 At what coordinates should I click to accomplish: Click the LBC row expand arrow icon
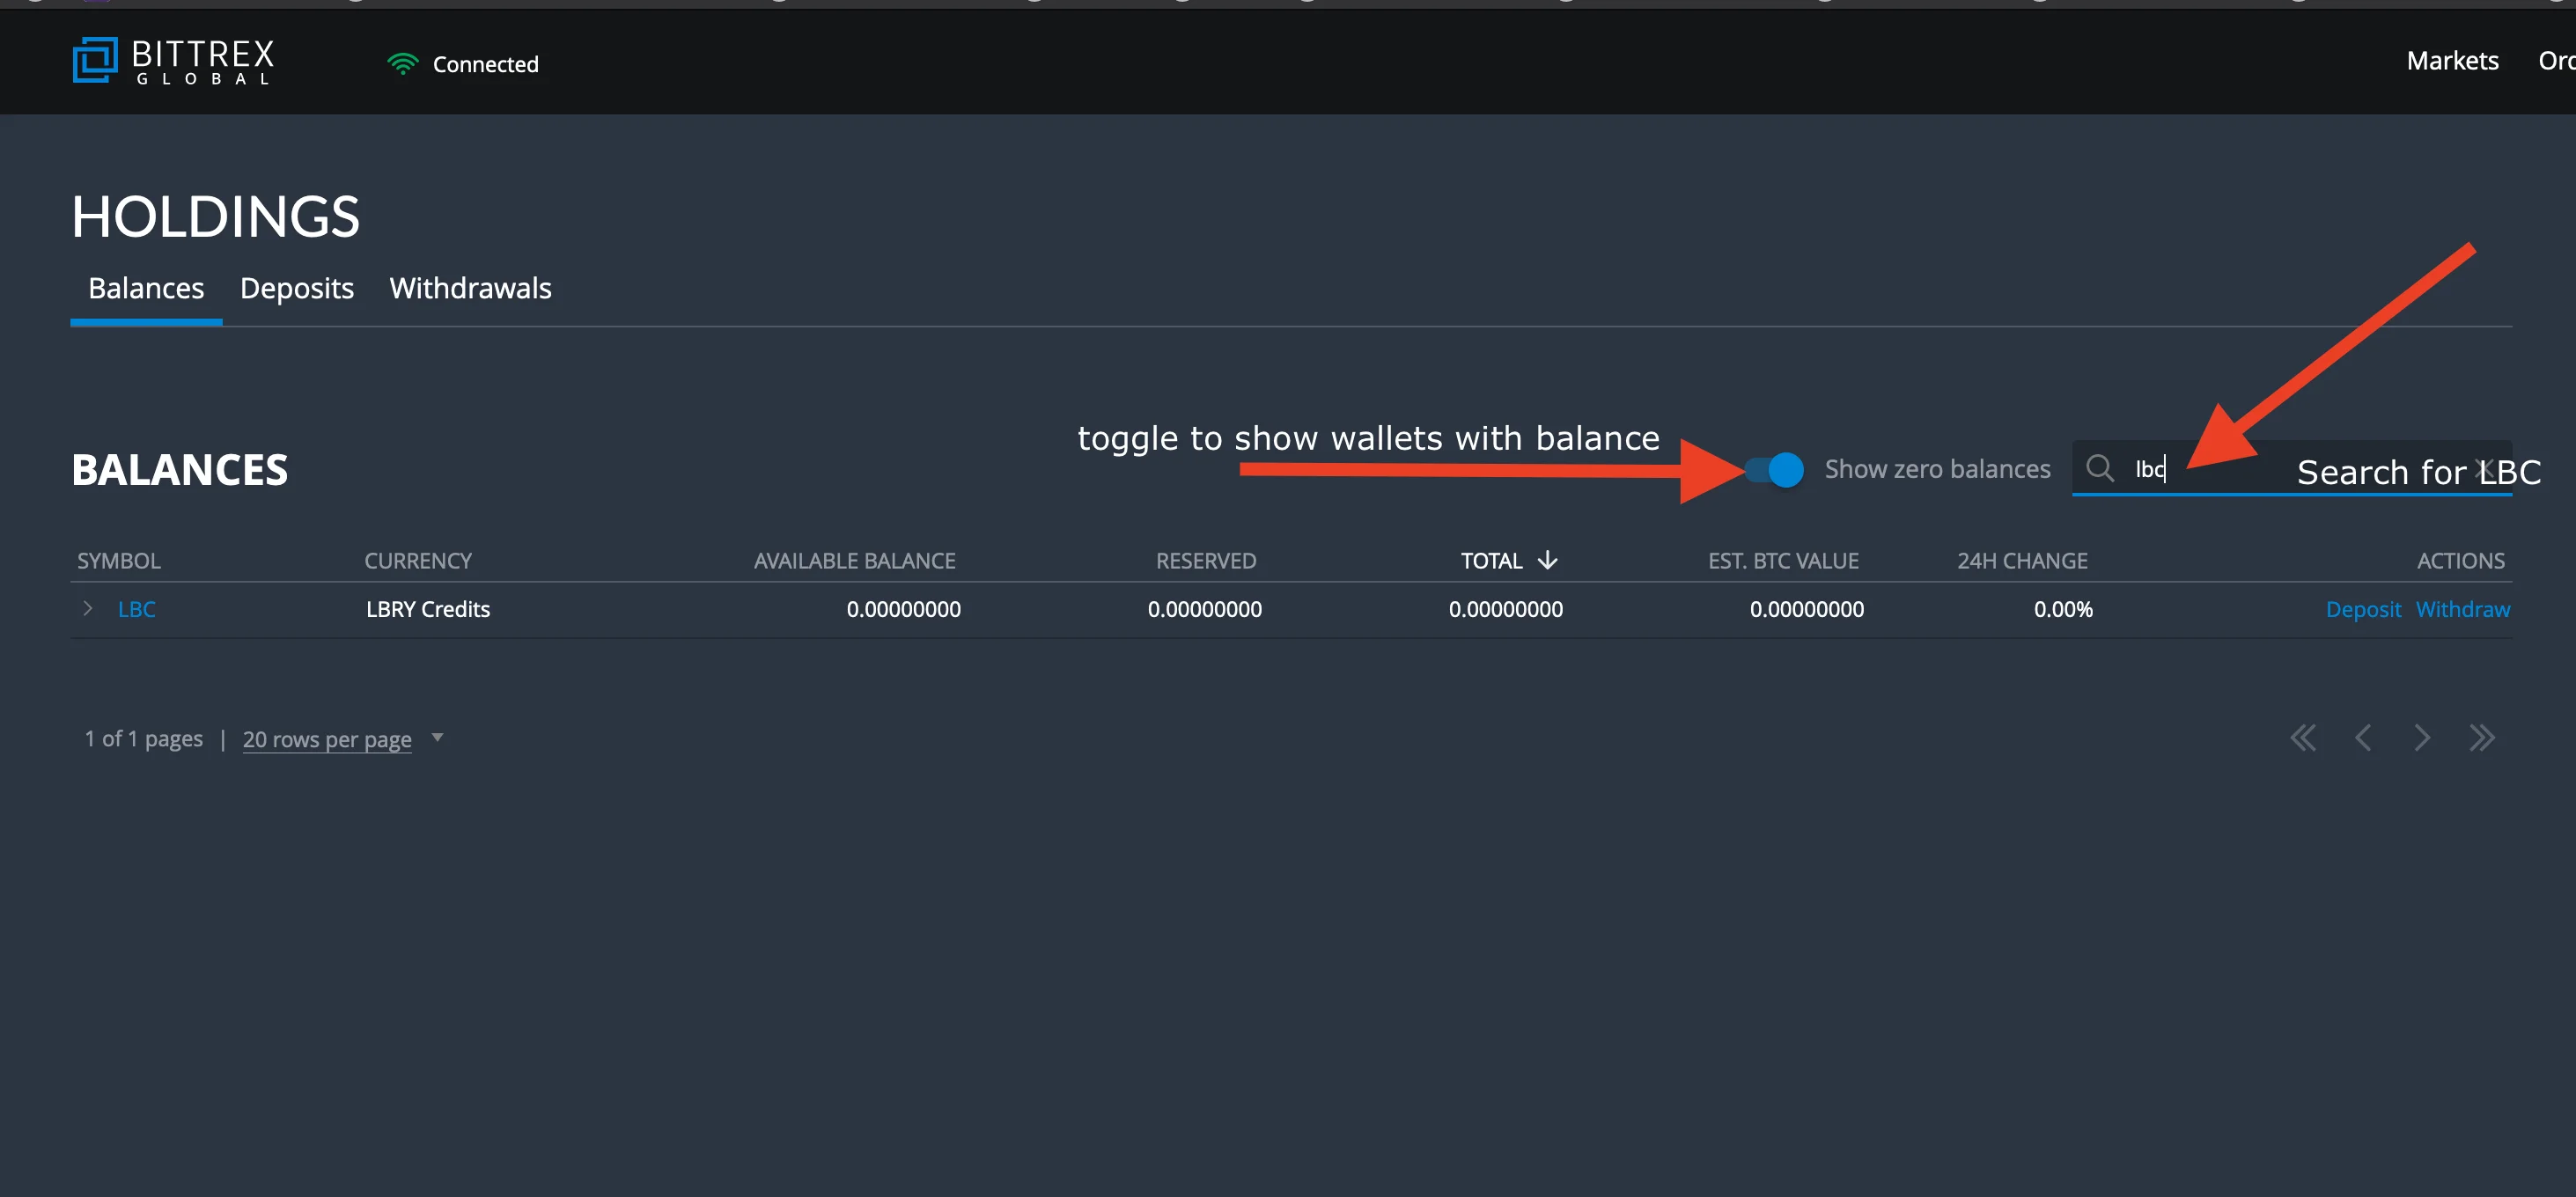(x=87, y=607)
